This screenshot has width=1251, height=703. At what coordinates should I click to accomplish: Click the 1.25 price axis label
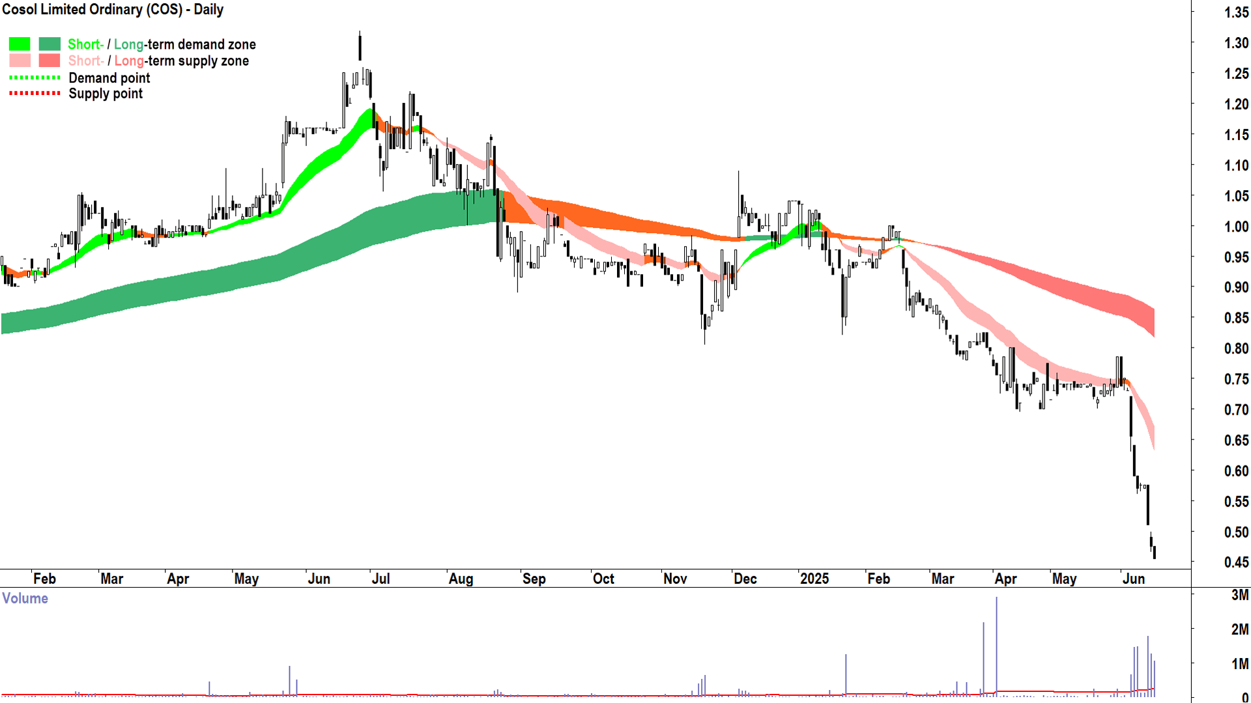click(x=1236, y=74)
